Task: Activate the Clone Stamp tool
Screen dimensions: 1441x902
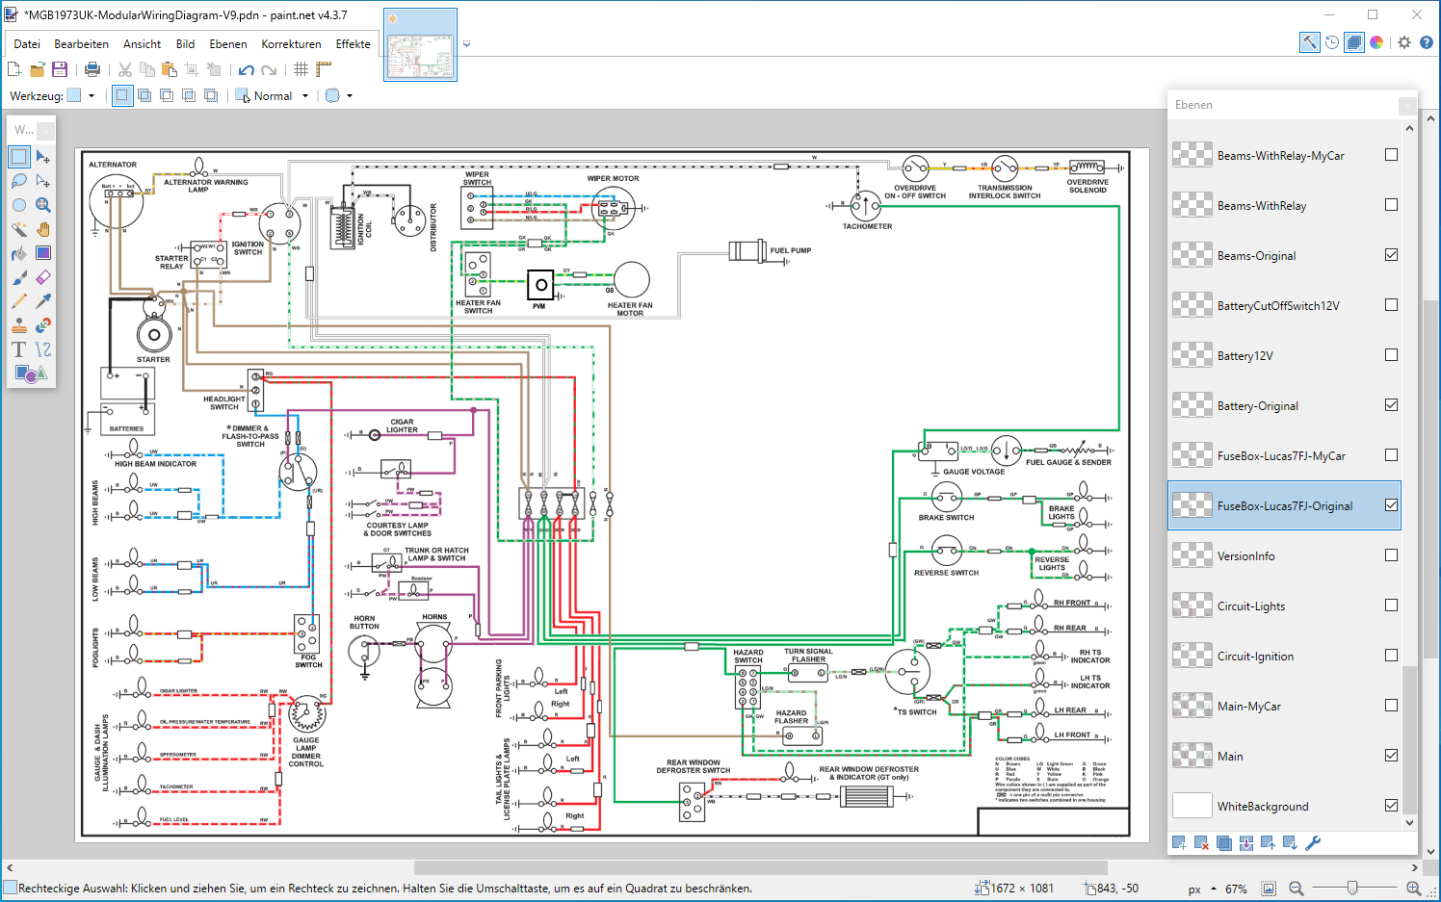Action: (x=19, y=325)
